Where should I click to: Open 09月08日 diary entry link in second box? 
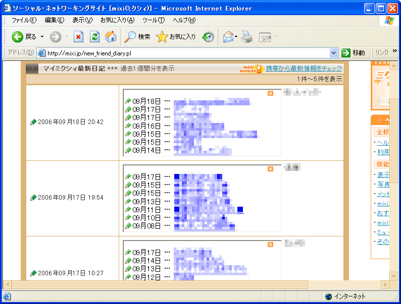(x=205, y=226)
